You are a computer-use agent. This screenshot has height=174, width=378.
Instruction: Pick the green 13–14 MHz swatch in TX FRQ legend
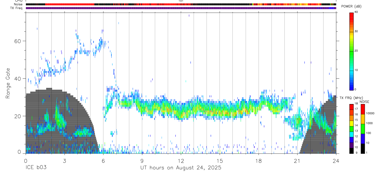point(352,129)
